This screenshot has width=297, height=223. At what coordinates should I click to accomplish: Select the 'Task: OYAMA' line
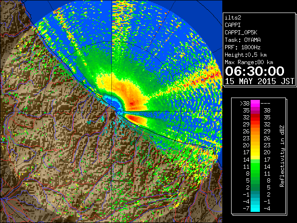(x=243, y=40)
